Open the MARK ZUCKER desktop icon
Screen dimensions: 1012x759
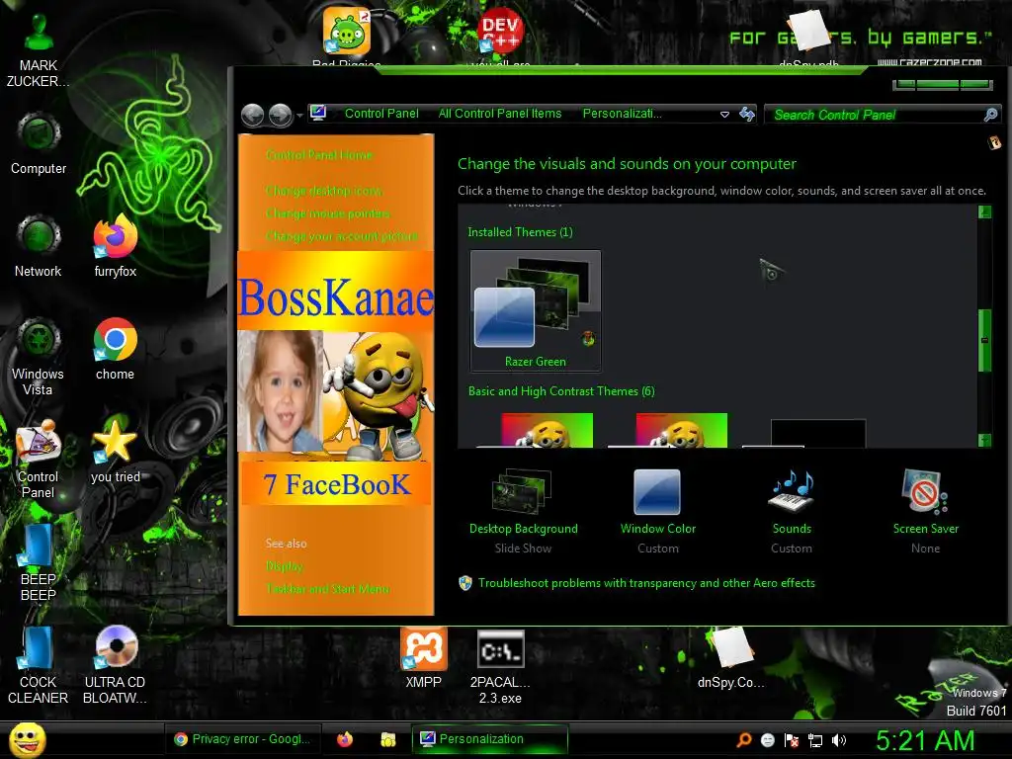[39, 50]
